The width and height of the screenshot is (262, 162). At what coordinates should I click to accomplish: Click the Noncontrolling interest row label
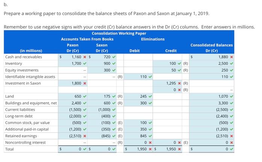coord(26,143)
